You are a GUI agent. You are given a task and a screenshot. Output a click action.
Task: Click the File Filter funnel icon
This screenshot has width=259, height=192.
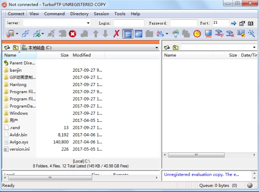tap(176, 34)
